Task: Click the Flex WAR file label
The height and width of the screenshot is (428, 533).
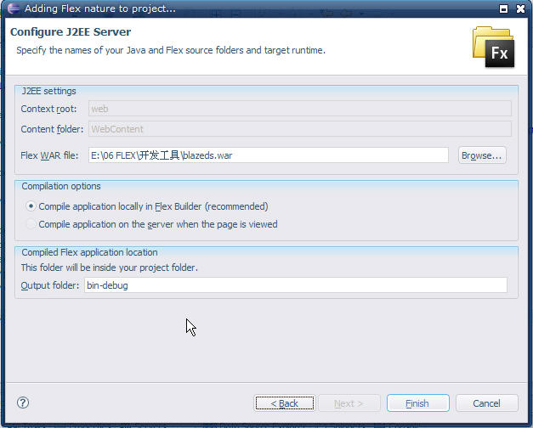Action: (x=49, y=155)
